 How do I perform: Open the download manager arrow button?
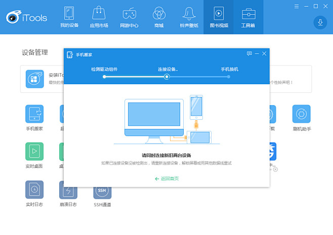[x=320, y=22]
